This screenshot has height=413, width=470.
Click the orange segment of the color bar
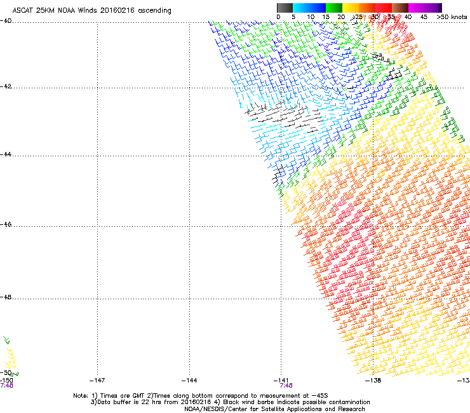pos(367,8)
